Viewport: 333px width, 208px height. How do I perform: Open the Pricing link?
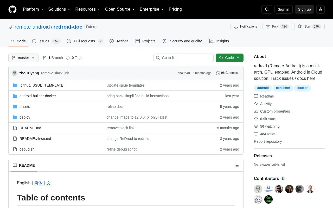[x=175, y=9]
